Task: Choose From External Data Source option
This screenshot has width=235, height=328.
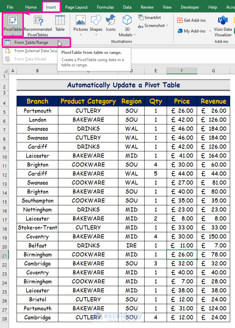Action: tap(30, 51)
